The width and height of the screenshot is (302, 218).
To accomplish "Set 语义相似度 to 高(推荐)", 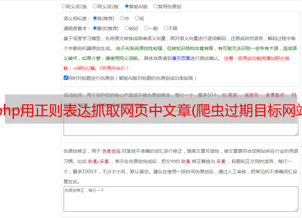I will tap(95, 18).
